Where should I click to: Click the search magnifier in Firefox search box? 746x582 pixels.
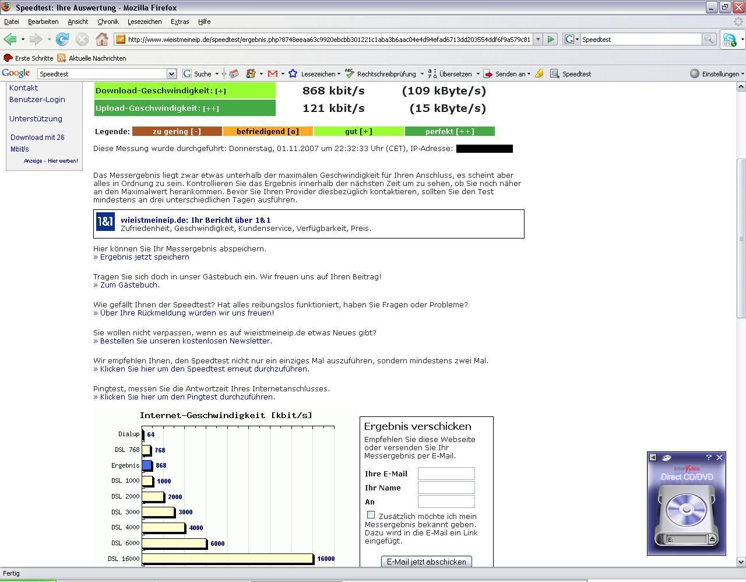(x=709, y=39)
